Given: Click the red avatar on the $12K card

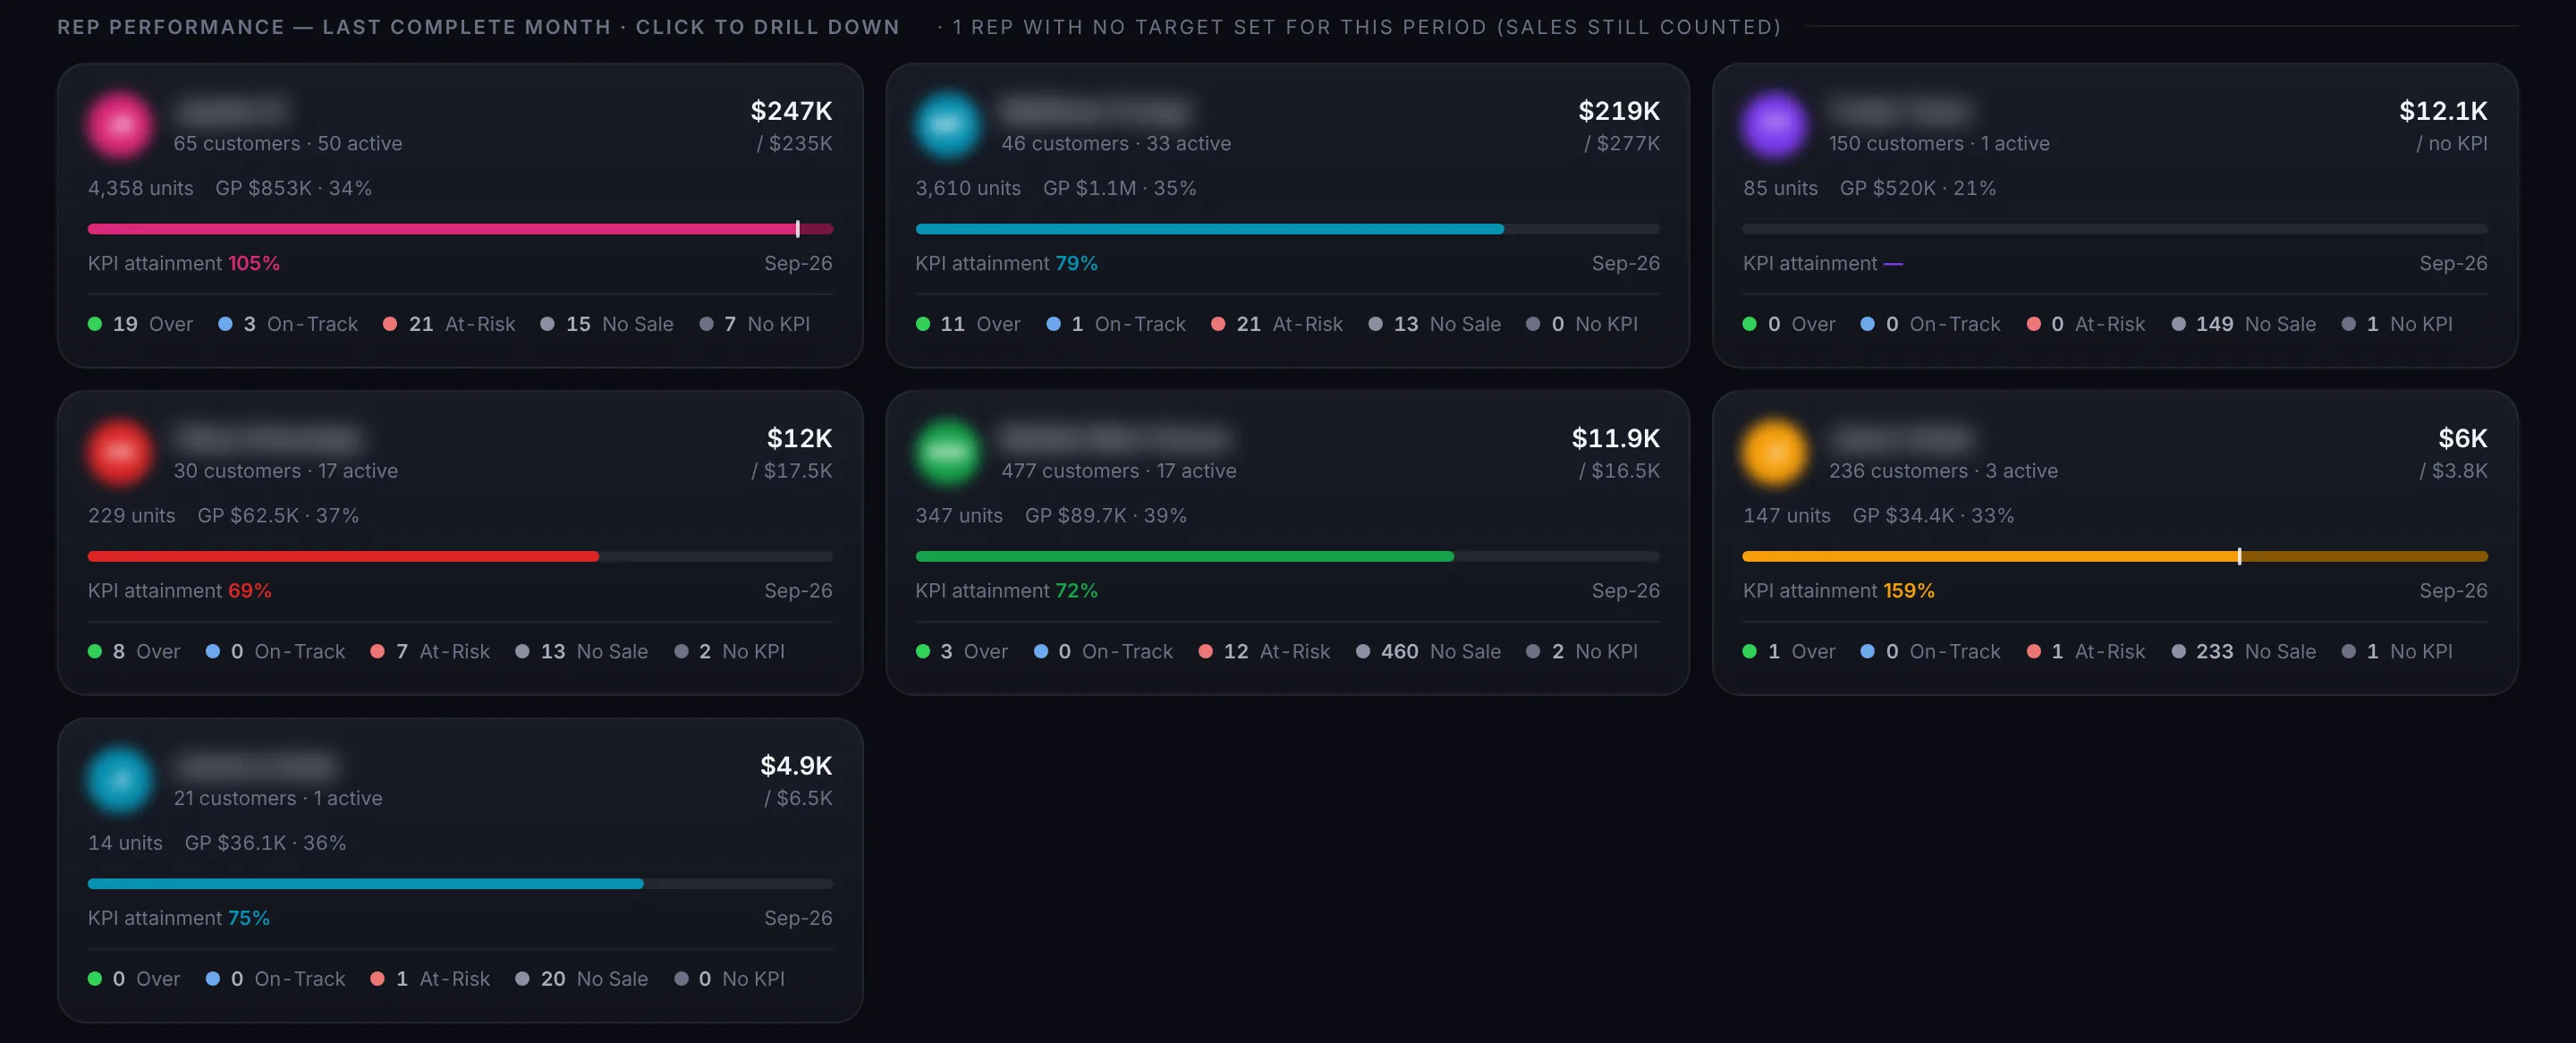Looking at the screenshot, I should [x=119, y=452].
